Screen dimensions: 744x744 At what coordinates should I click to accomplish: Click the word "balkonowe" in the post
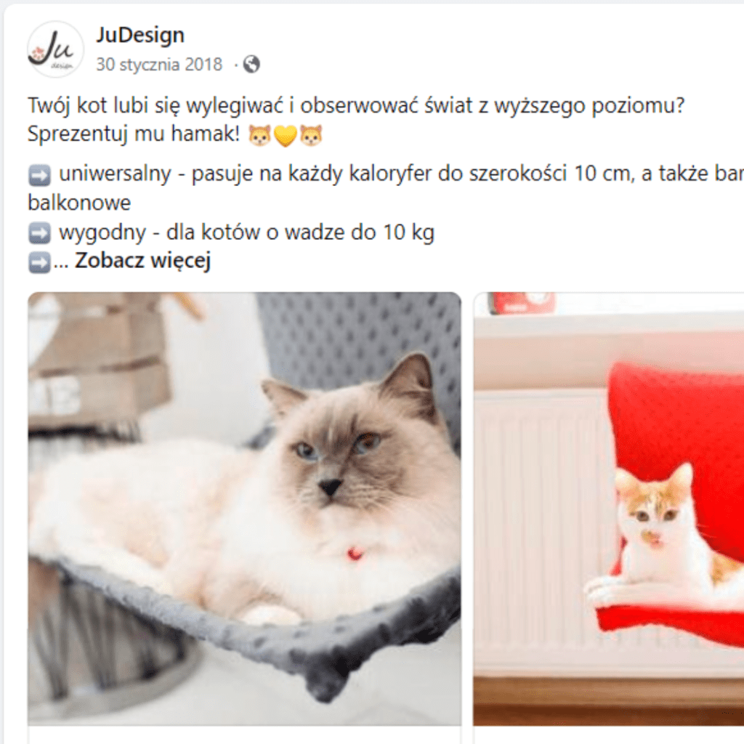[79, 203]
